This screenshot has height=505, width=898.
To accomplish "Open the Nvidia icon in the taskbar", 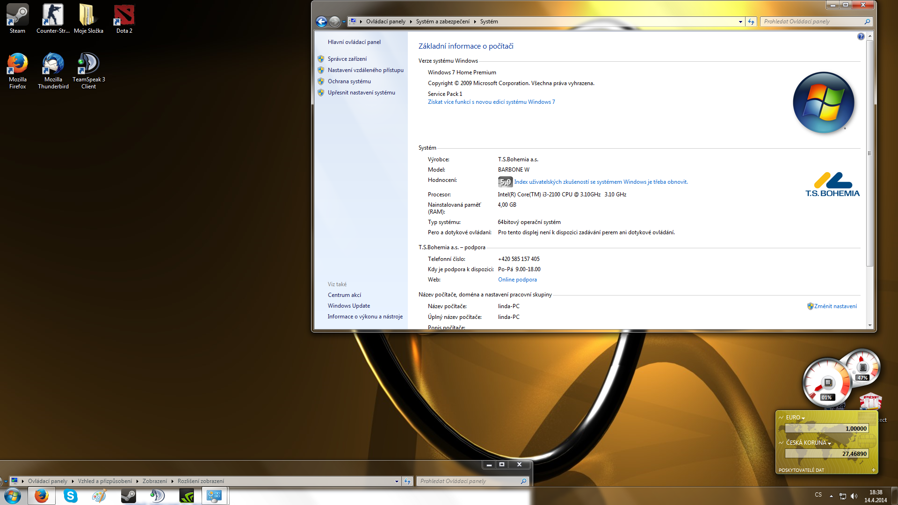I will pos(187,496).
